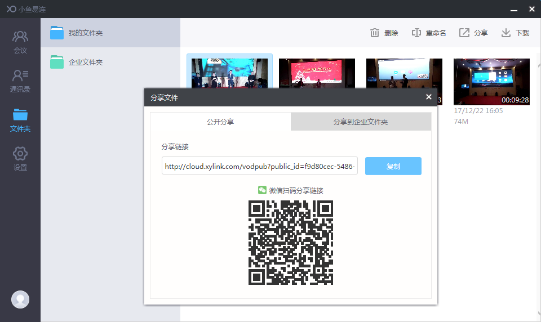
Task: Click the 下载 download toolbar button
Action: [515, 33]
